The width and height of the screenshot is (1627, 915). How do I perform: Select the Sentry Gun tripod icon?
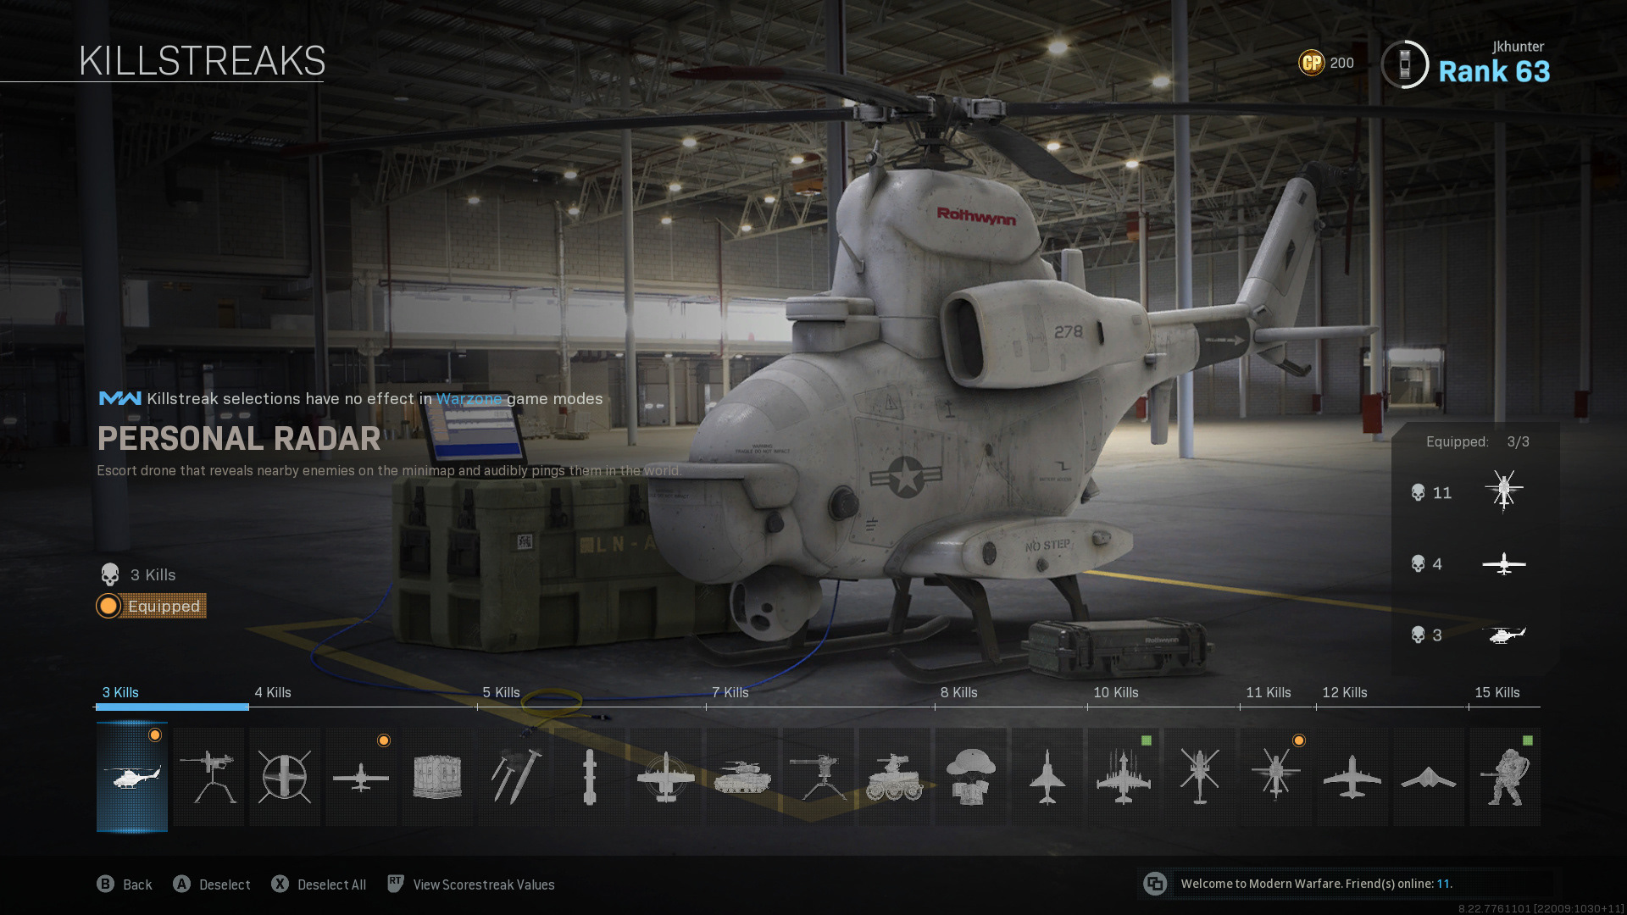(x=819, y=777)
